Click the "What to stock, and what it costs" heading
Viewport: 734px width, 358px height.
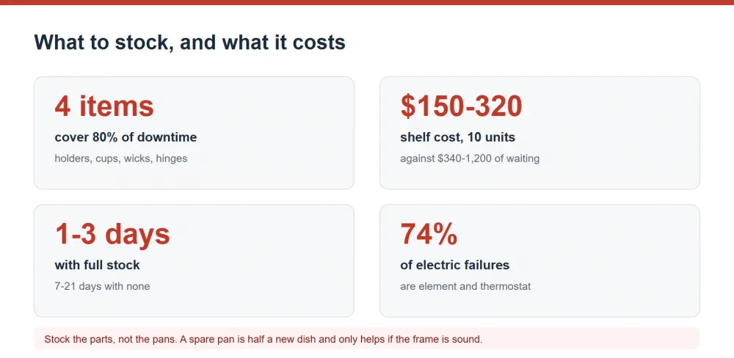pos(189,43)
